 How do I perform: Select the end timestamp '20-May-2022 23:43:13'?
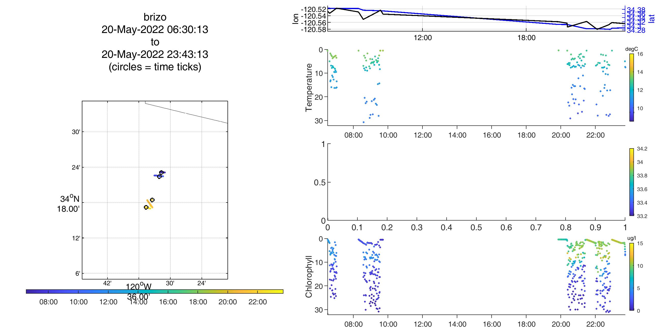pos(155,54)
